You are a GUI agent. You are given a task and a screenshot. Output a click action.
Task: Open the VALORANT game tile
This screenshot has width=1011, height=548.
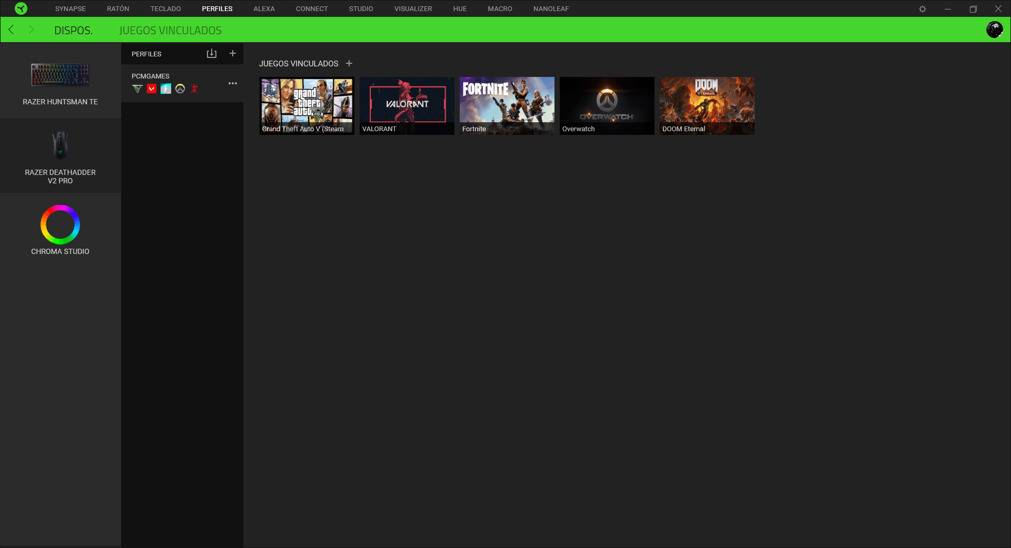pyautogui.click(x=407, y=105)
